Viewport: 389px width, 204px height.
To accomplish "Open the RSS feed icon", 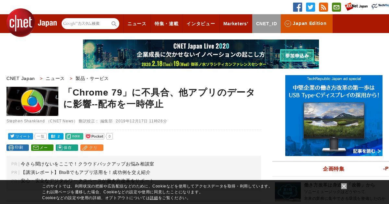I will (x=324, y=7).
